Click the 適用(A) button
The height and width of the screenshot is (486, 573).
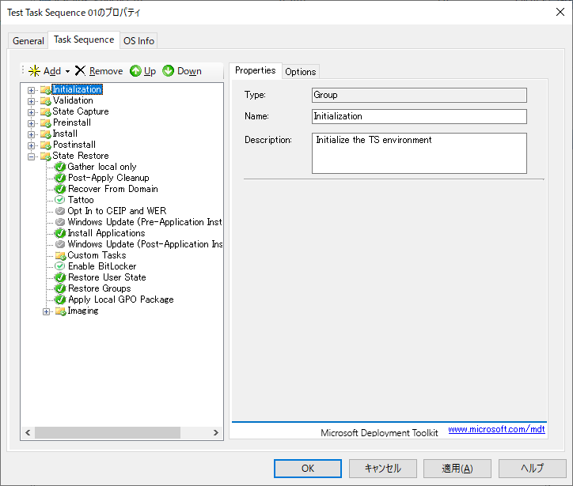coord(457,469)
